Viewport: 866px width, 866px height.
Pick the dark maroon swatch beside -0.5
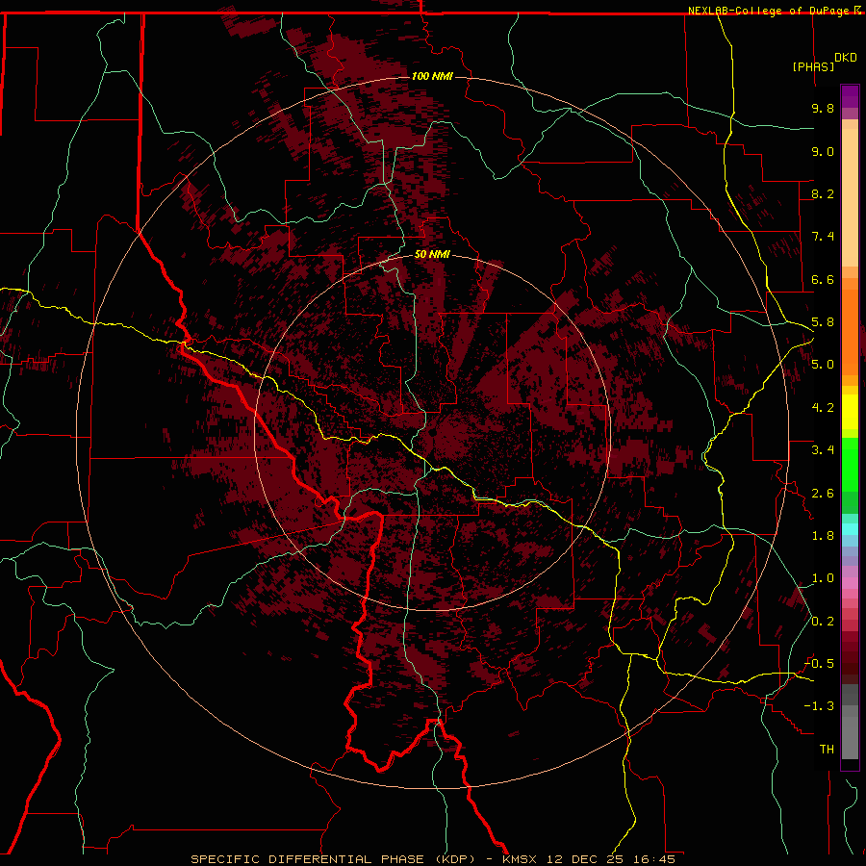pos(850,667)
